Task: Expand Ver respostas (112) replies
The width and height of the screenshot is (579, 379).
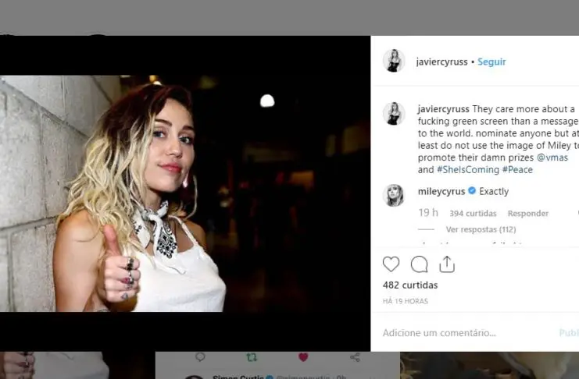Action: point(480,230)
